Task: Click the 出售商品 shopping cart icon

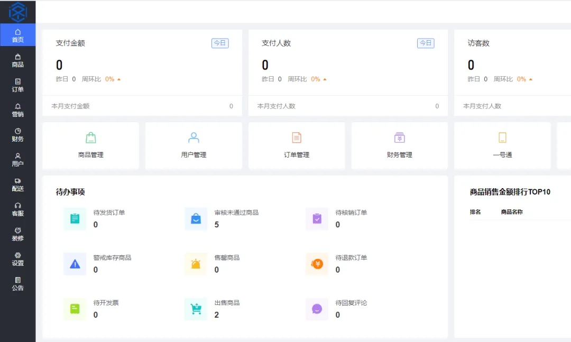Action: pyautogui.click(x=196, y=309)
